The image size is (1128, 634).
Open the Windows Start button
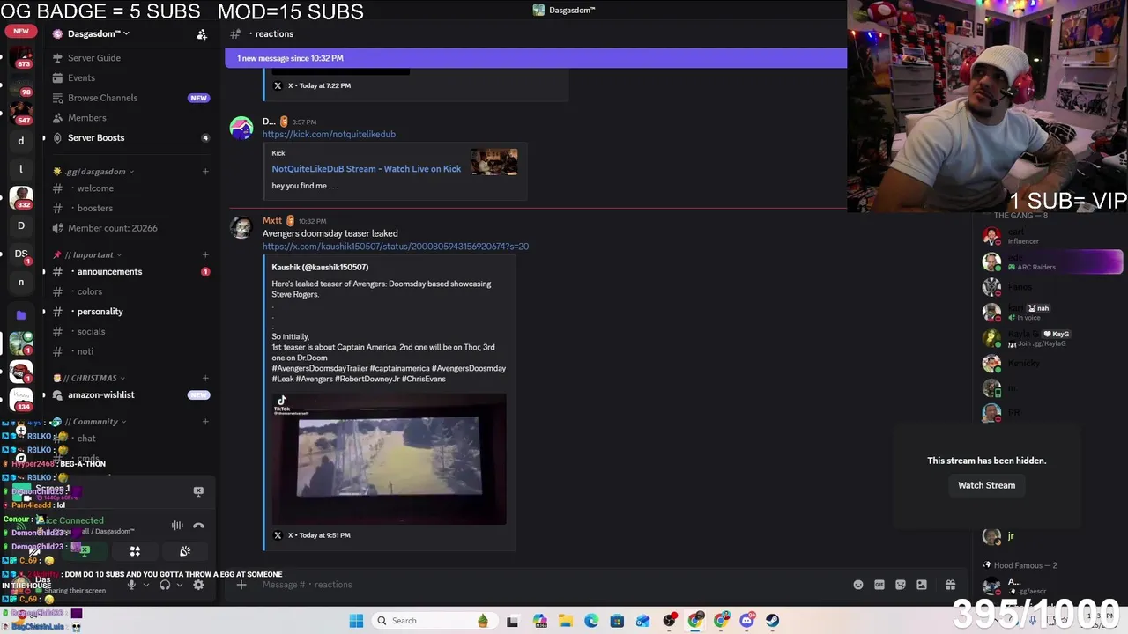coord(356,621)
